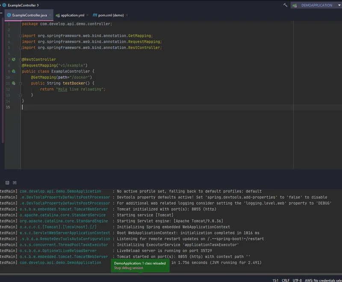The width and height of the screenshot is (342, 282).
Task: Click the 15:1 cursor position indicator
Action: (x=275, y=280)
